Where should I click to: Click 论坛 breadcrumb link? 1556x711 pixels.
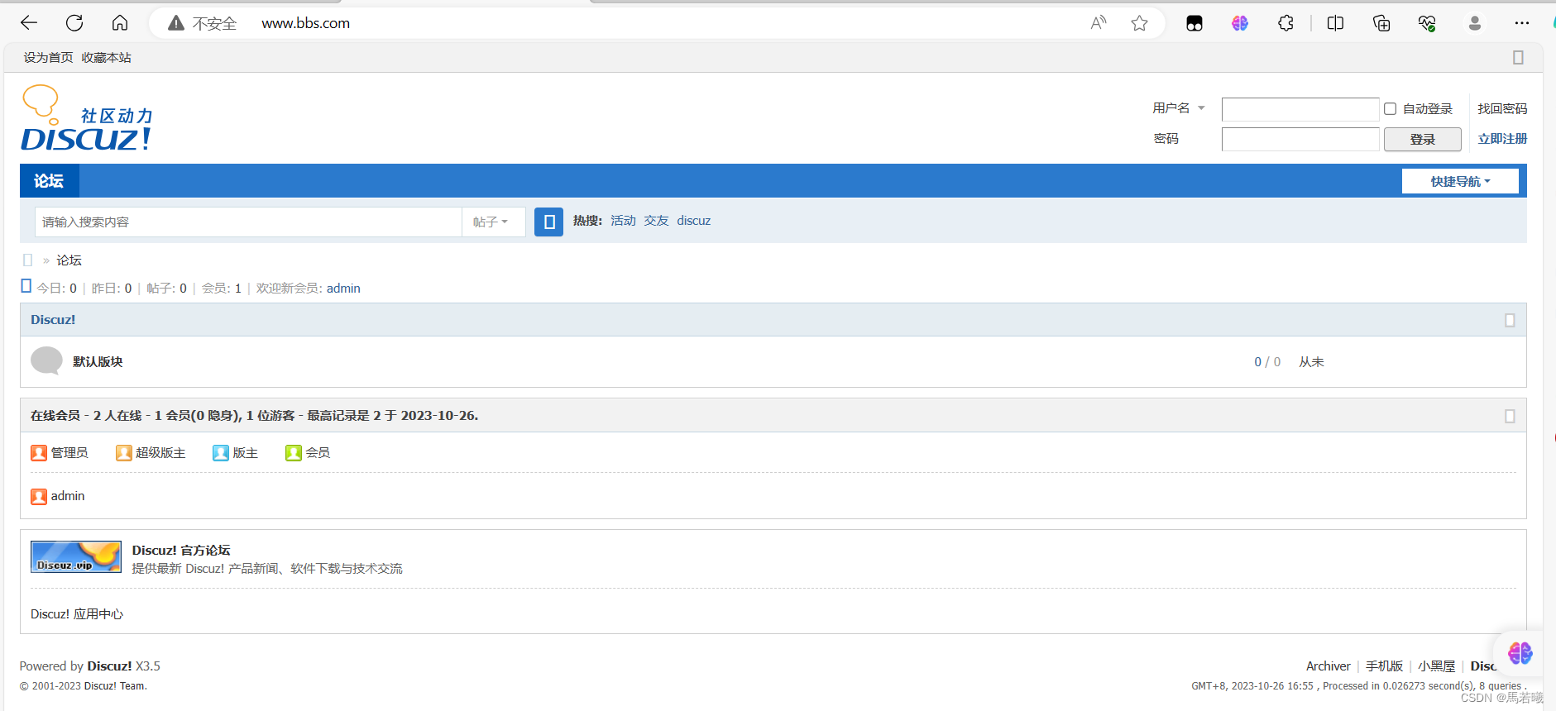[69, 260]
